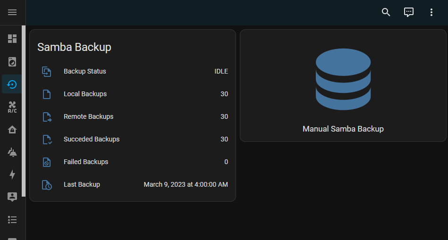Click the search magnifier icon
This screenshot has height=240, width=448.
click(386, 12)
